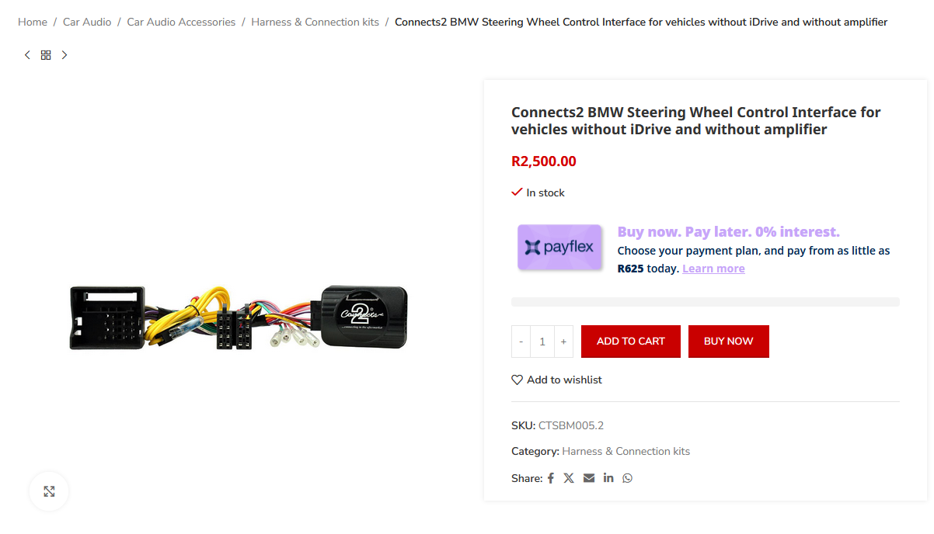
Task: Go to next product arrow
Action: (64, 55)
